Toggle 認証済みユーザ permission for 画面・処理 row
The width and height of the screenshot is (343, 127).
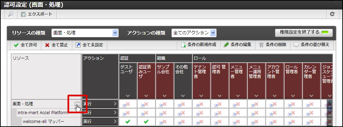point(146,104)
